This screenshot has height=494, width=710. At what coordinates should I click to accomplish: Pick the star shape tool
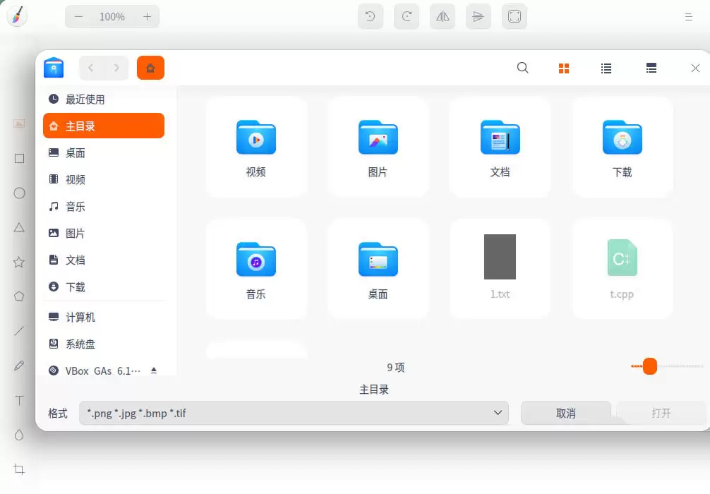tap(19, 262)
